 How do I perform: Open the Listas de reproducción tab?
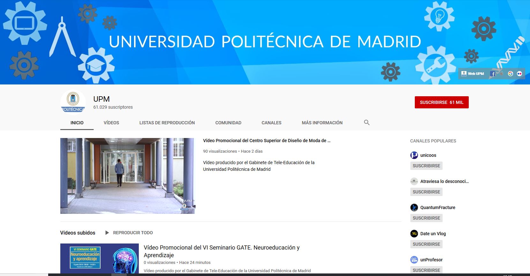coord(167,123)
